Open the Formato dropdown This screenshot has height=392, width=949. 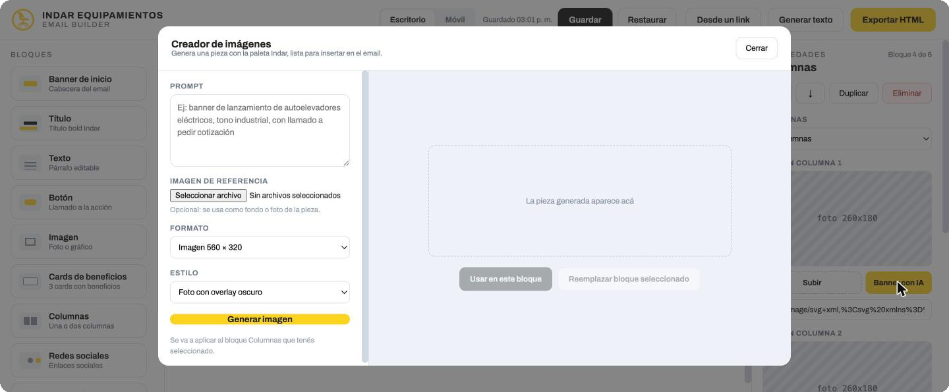(x=260, y=248)
